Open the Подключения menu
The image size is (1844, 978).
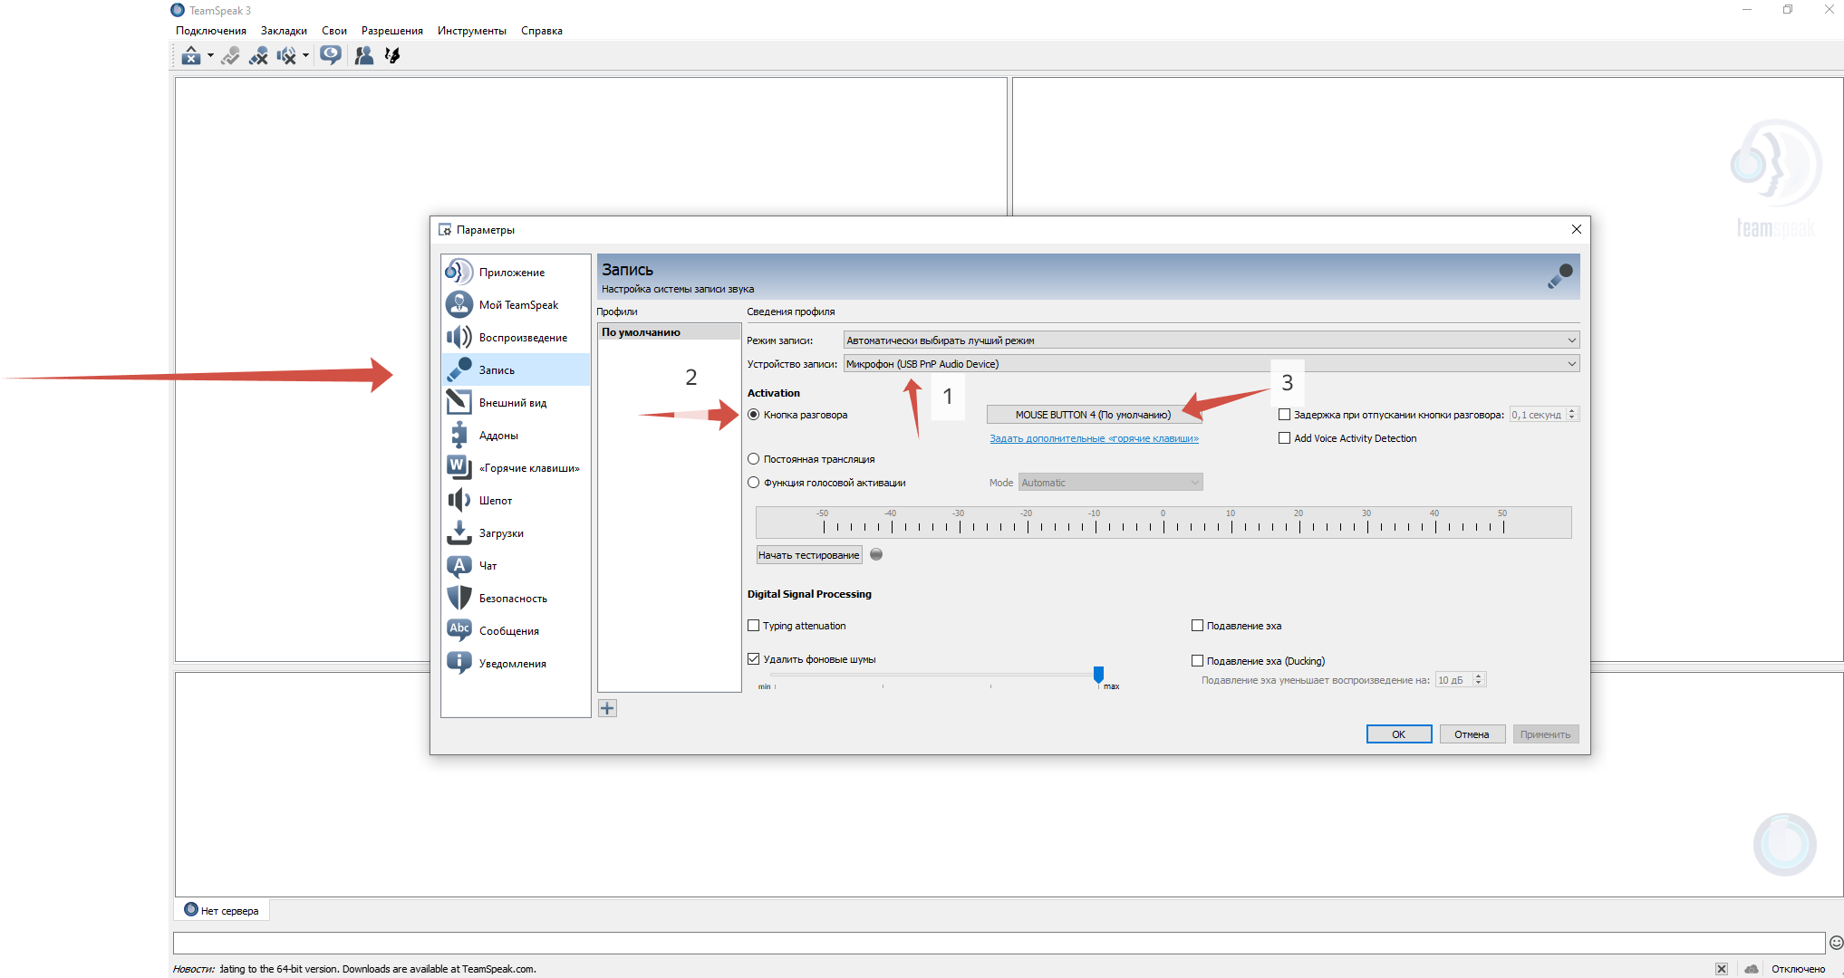click(x=211, y=31)
